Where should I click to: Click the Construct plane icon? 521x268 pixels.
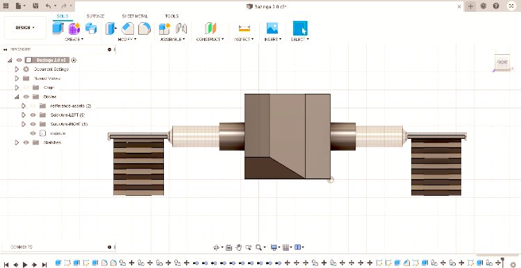tap(210, 28)
